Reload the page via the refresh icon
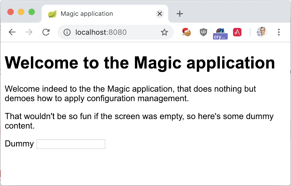The width and height of the screenshot is (291, 186). [46, 32]
